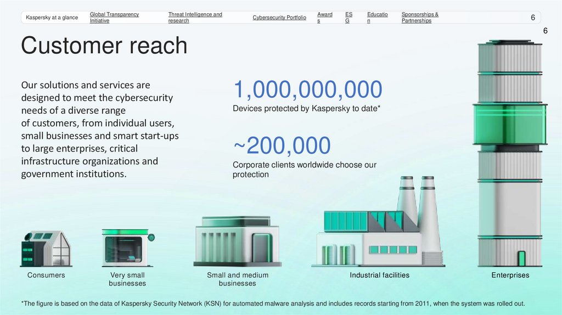Open the Education navigation link
562x315 pixels.
(377, 18)
